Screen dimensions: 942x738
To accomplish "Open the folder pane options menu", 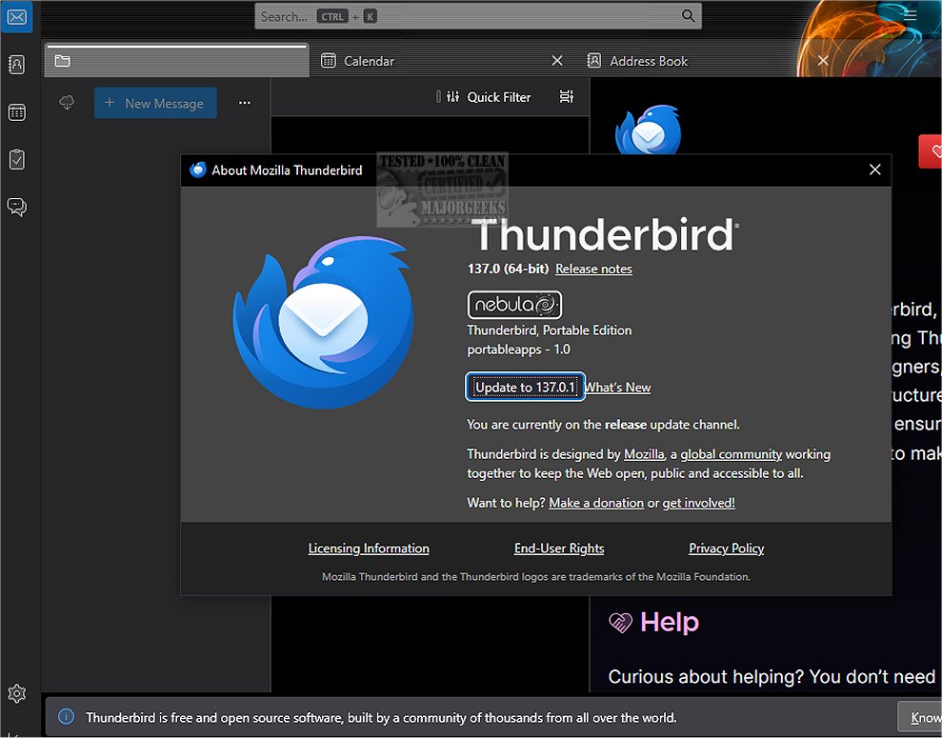I will 245,103.
